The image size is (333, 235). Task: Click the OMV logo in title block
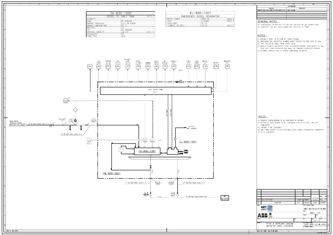(264, 208)
